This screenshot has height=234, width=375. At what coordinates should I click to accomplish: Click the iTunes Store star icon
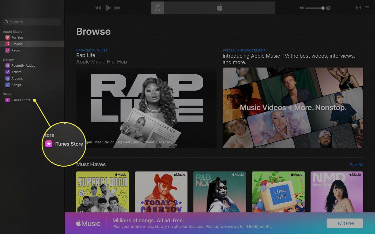click(7, 100)
